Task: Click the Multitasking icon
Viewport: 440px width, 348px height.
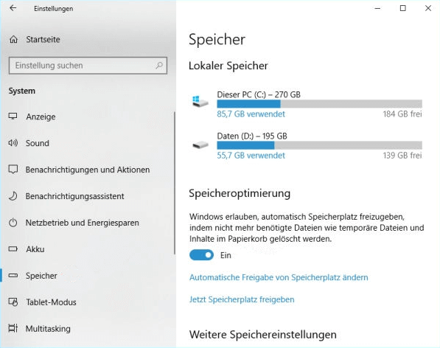Action: click(x=13, y=328)
